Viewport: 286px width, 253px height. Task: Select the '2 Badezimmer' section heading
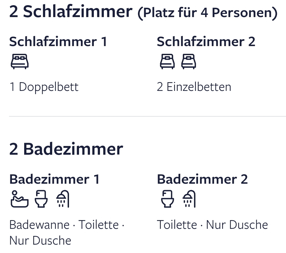pos(66,149)
